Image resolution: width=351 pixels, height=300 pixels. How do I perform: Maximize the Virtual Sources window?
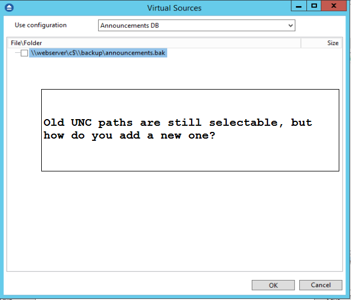314,6
